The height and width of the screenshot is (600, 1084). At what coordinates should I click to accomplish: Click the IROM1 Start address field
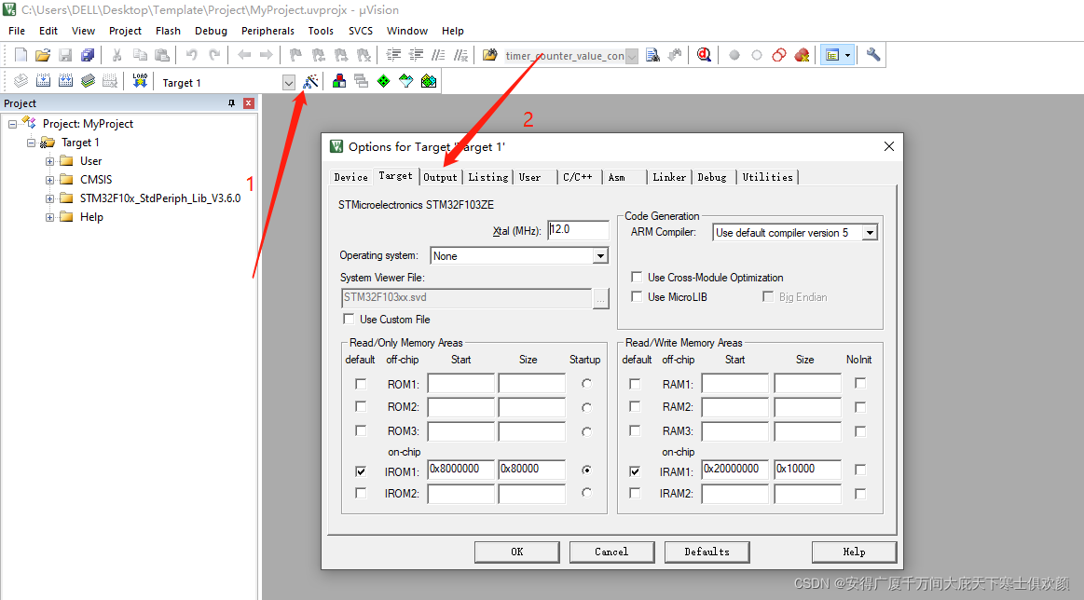point(461,470)
